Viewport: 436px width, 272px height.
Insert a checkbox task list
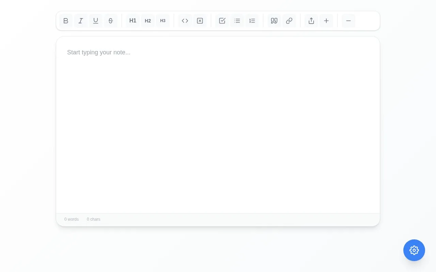222,21
